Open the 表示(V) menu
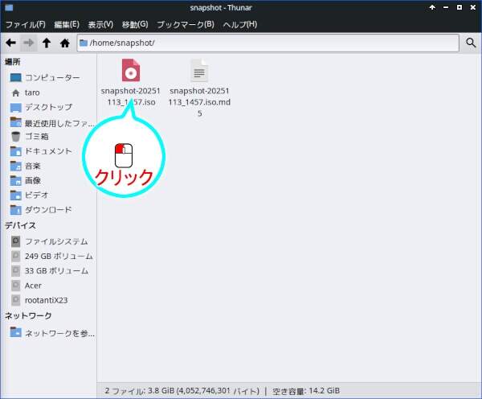Image resolution: width=482 pixels, height=399 pixels. 100,24
